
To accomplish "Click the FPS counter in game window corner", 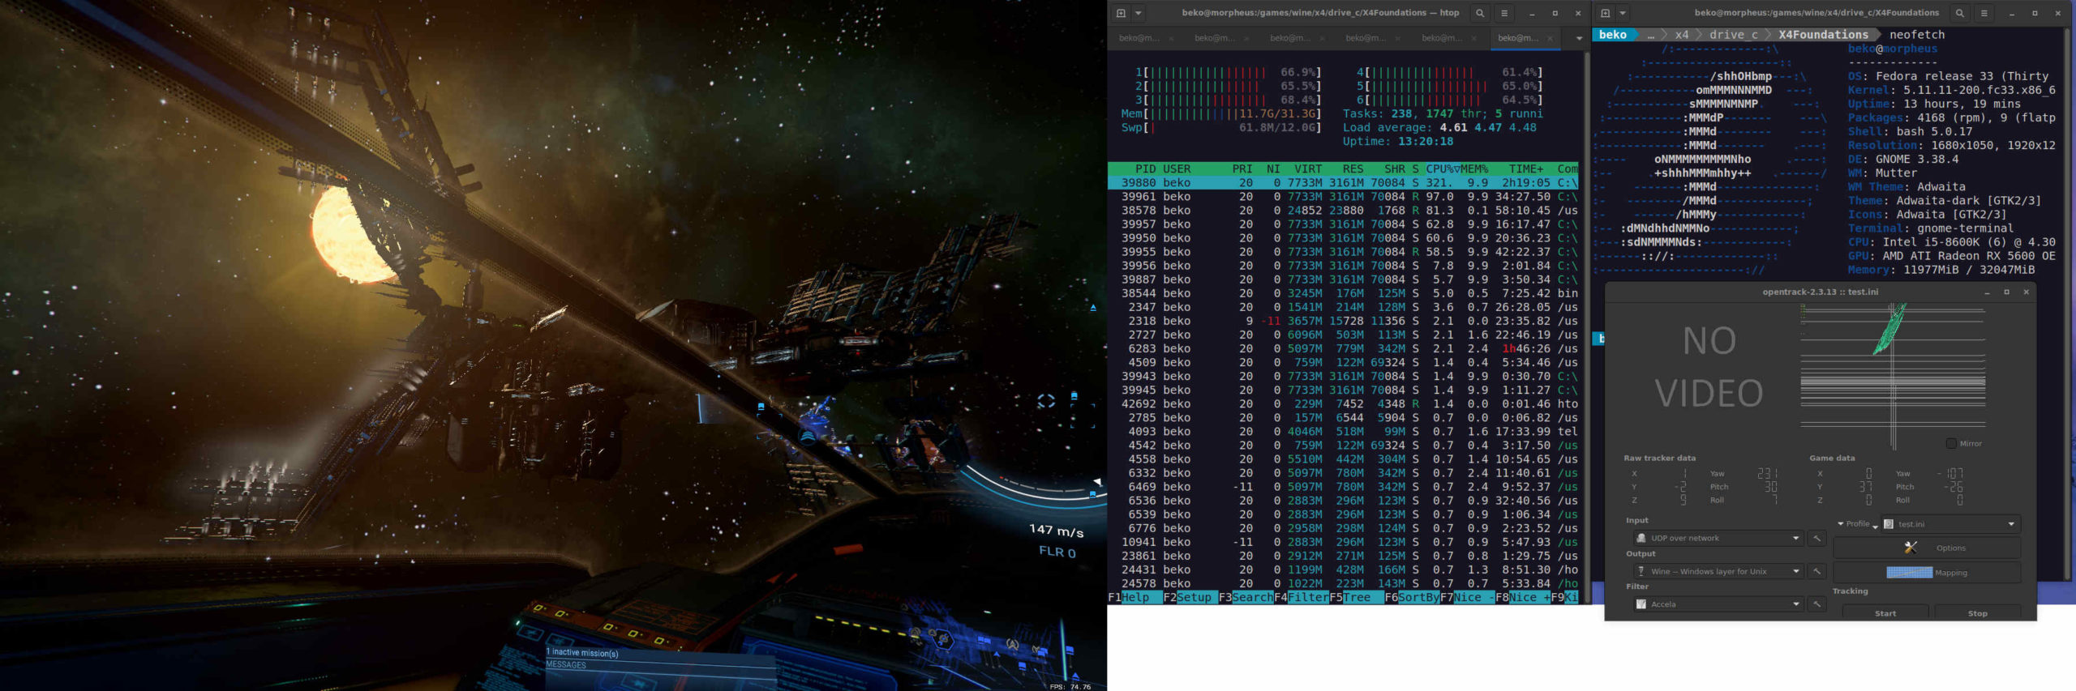I will click(1070, 686).
